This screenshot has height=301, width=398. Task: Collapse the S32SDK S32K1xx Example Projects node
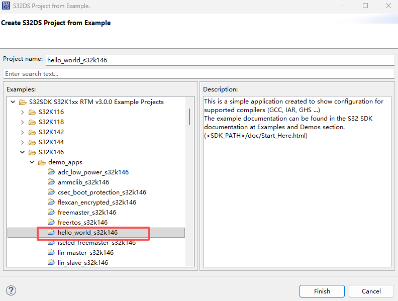(x=13, y=102)
